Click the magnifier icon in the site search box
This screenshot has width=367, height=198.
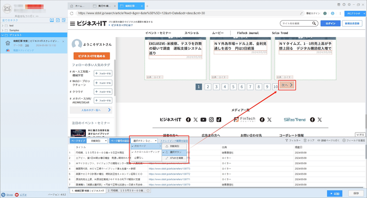click(x=314, y=23)
